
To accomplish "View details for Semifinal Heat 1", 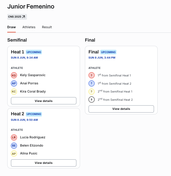I will pyautogui.click(x=44, y=101).
